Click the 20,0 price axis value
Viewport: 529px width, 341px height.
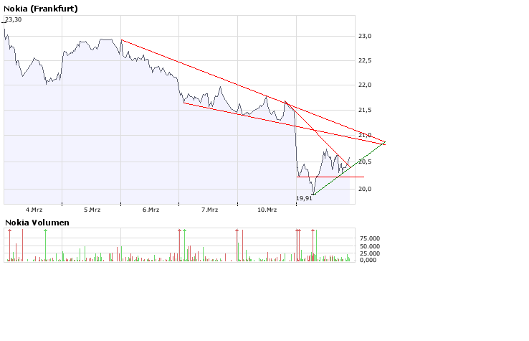click(365, 189)
